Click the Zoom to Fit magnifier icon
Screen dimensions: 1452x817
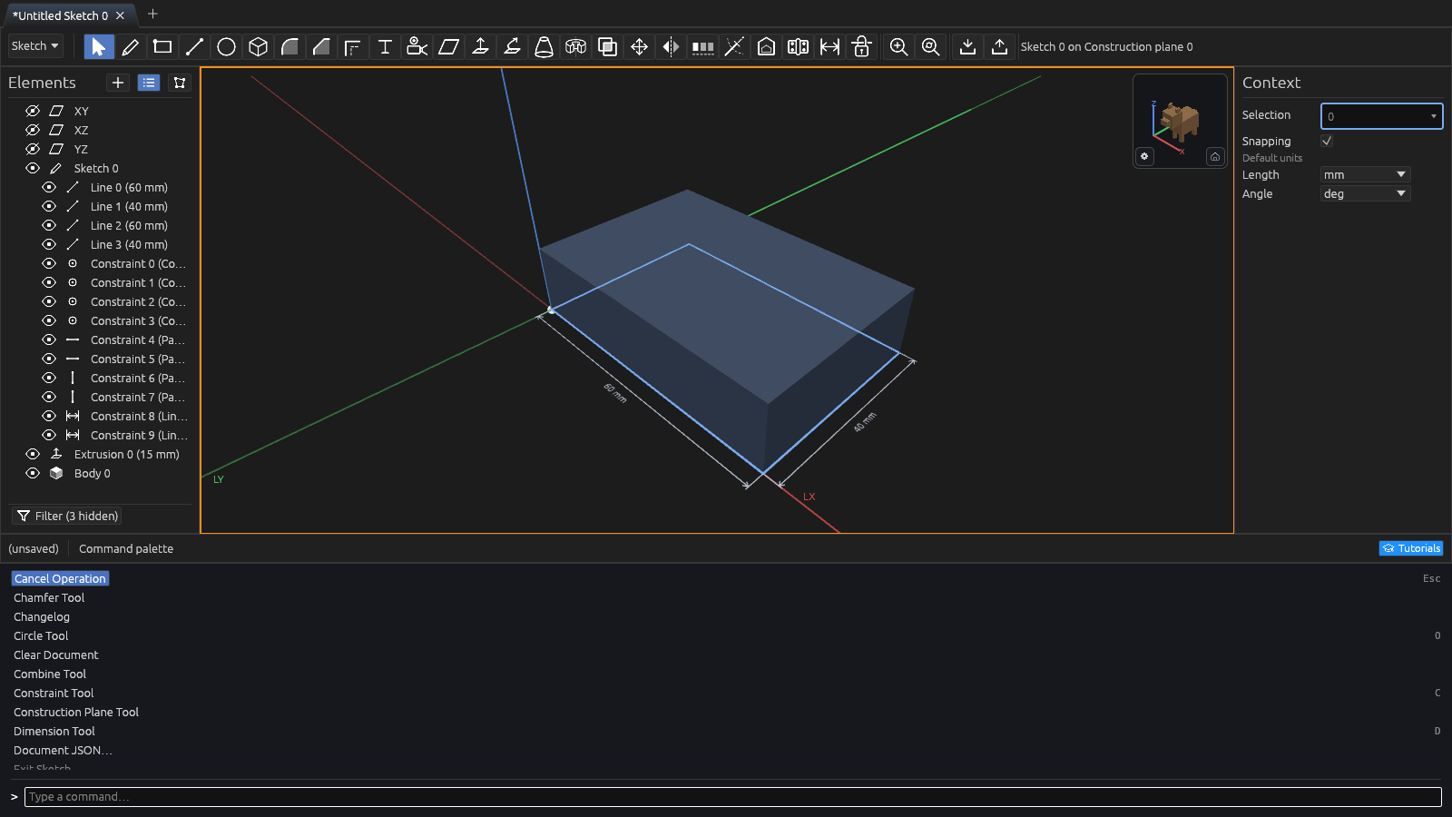(x=930, y=46)
